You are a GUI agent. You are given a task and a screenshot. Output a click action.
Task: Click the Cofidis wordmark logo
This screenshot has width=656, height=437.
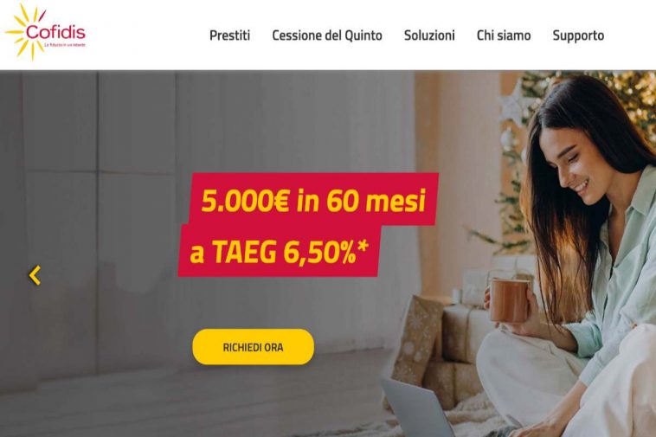click(x=55, y=32)
